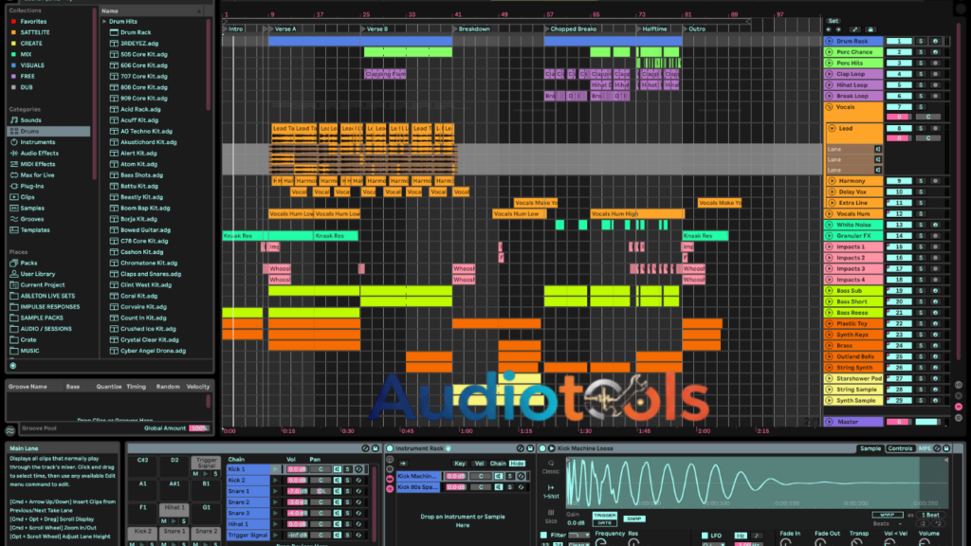The image size is (971, 546).
Task: Collapse the Vocals group track
Action: [x=829, y=107]
